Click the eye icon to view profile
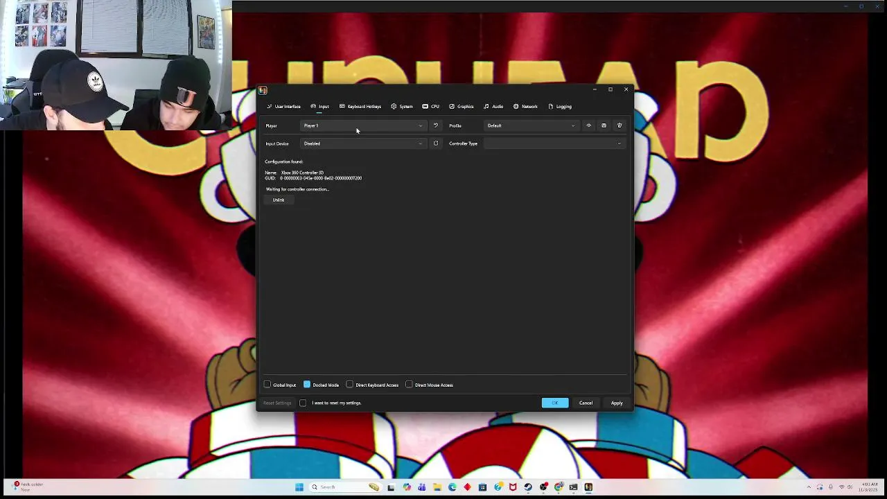The height and width of the screenshot is (499, 887). click(x=588, y=125)
